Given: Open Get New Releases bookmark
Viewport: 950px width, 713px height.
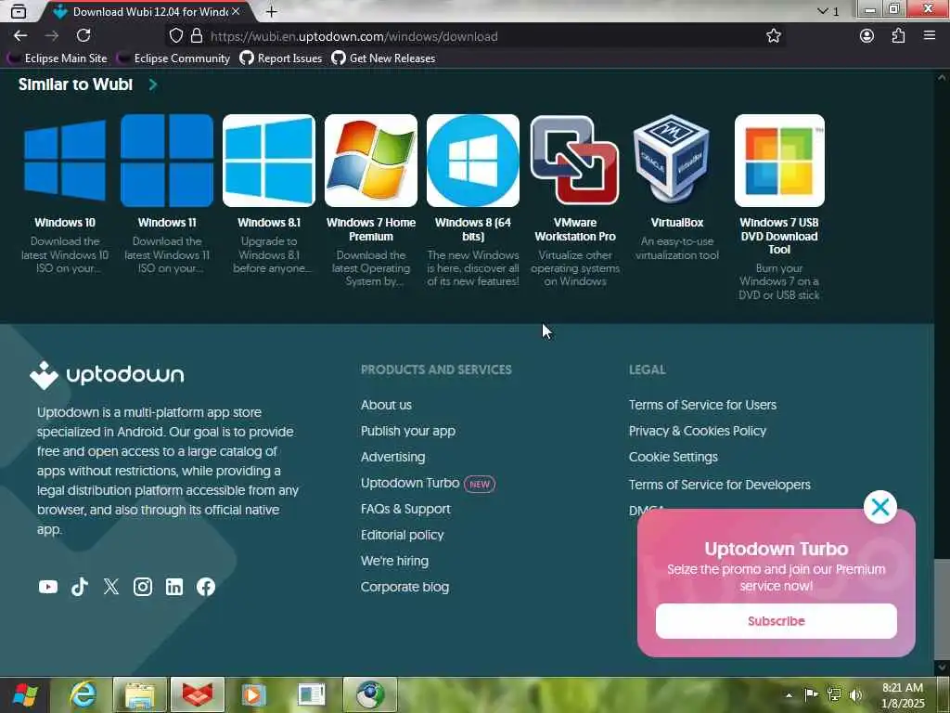Looking at the screenshot, I should (x=383, y=58).
